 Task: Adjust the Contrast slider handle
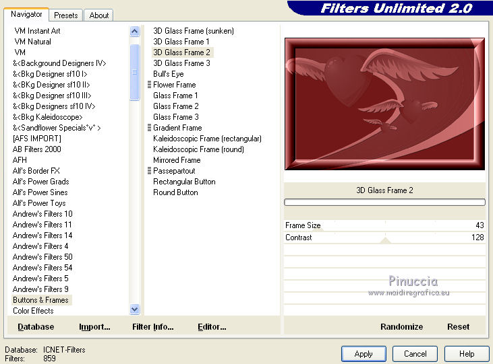(x=386, y=241)
